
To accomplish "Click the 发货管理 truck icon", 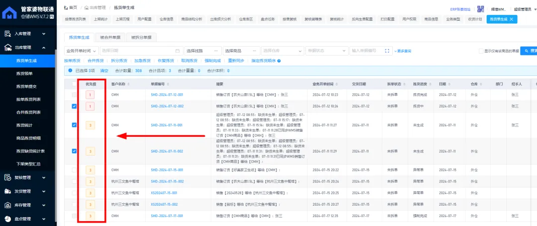I will pos(8,191).
